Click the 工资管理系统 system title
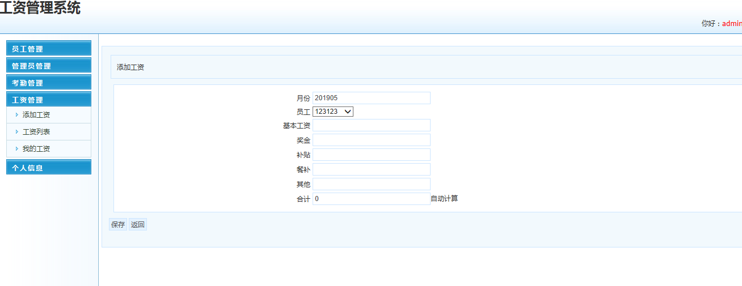 [40, 8]
